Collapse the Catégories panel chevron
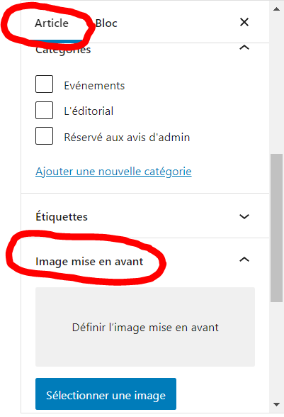The width and height of the screenshot is (284, 417). [x=244, y=48]
